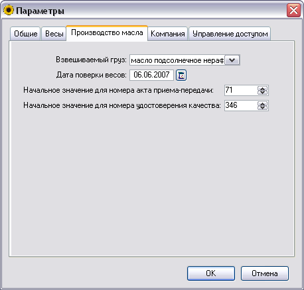This screenshot has height=290, width=304.
Task: Click the Дата поверки весов label
Action: (x=91, y=75)
